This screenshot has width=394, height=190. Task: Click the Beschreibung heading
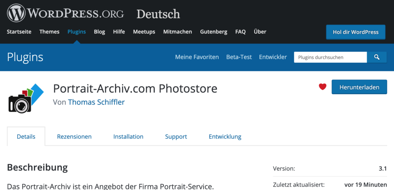(37, 167)
